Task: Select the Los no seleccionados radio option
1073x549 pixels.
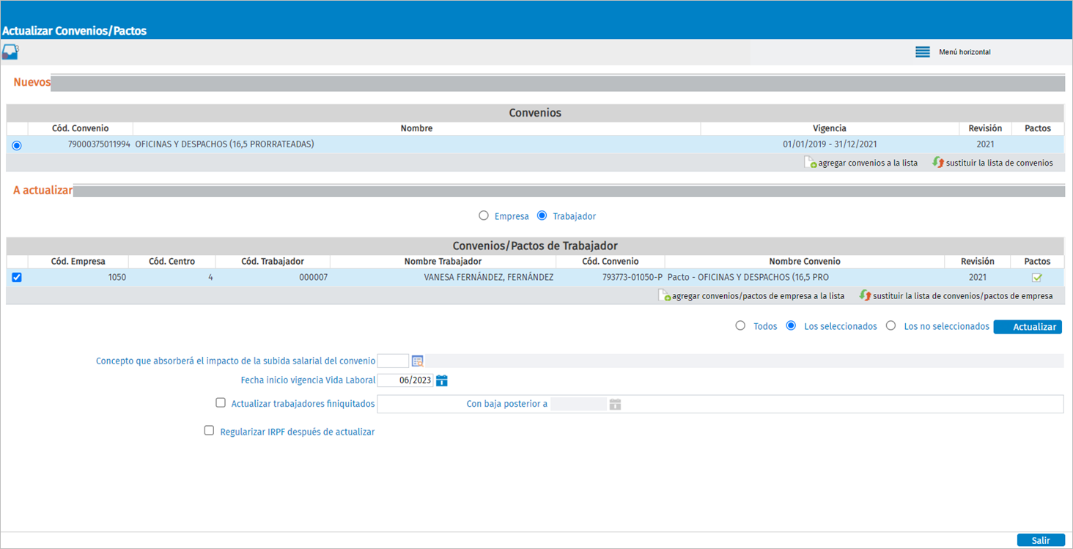Action: pyautogui.click(x=891, y=325)
